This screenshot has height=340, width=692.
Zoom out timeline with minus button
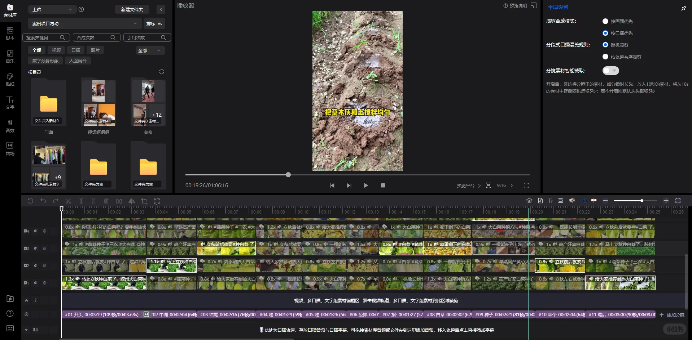coord(605,201)
